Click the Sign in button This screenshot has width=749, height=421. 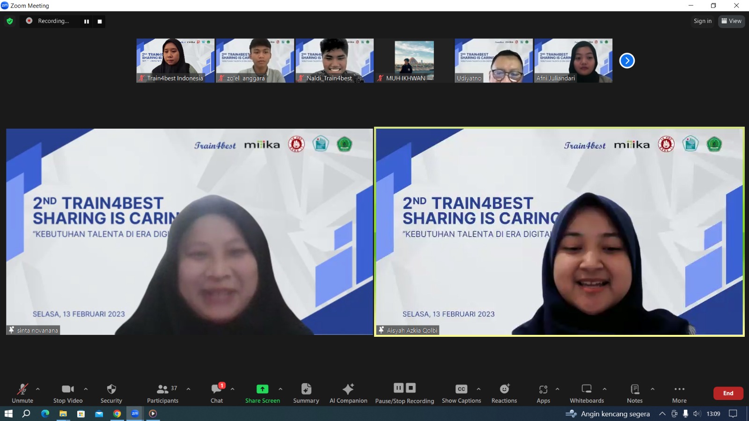pos(702,21)
